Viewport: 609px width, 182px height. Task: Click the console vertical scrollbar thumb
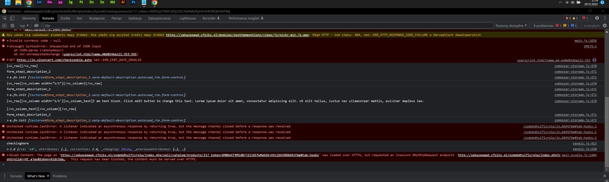[607, 132]
